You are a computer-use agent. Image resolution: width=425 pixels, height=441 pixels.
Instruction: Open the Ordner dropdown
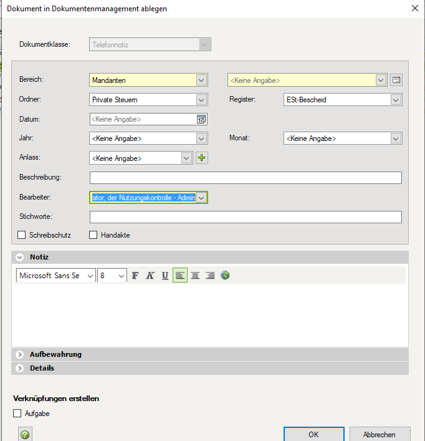pyautogui.click(x=201, y=100)
